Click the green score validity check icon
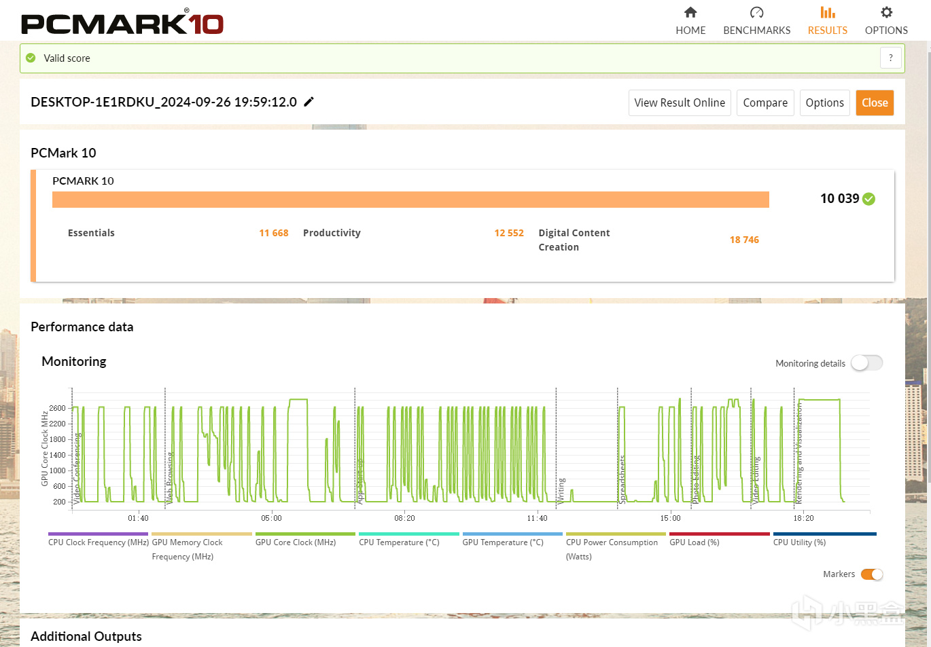931x647 pixels. (868, 199)
